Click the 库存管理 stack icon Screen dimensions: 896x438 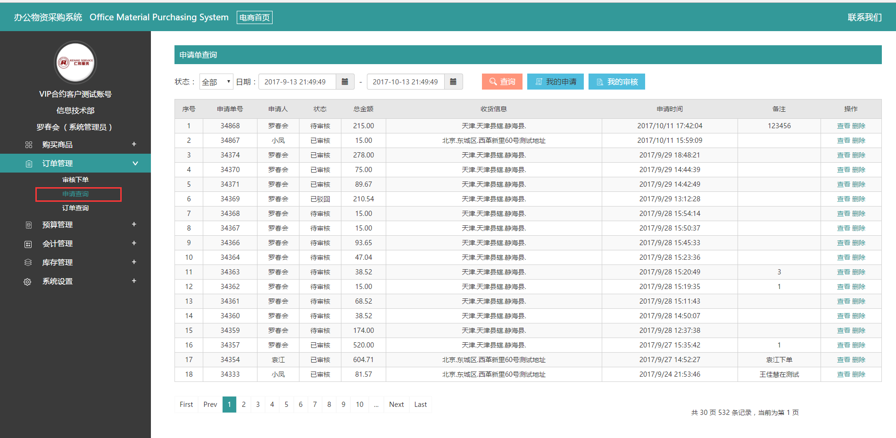[x=28, y=263]
